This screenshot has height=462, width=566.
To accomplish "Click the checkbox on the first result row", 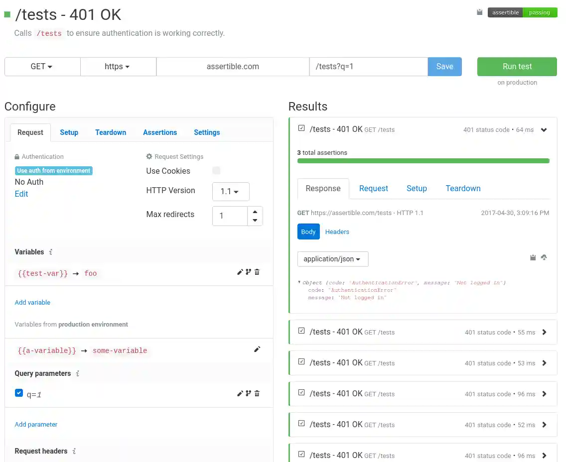I will coord(301,127).
